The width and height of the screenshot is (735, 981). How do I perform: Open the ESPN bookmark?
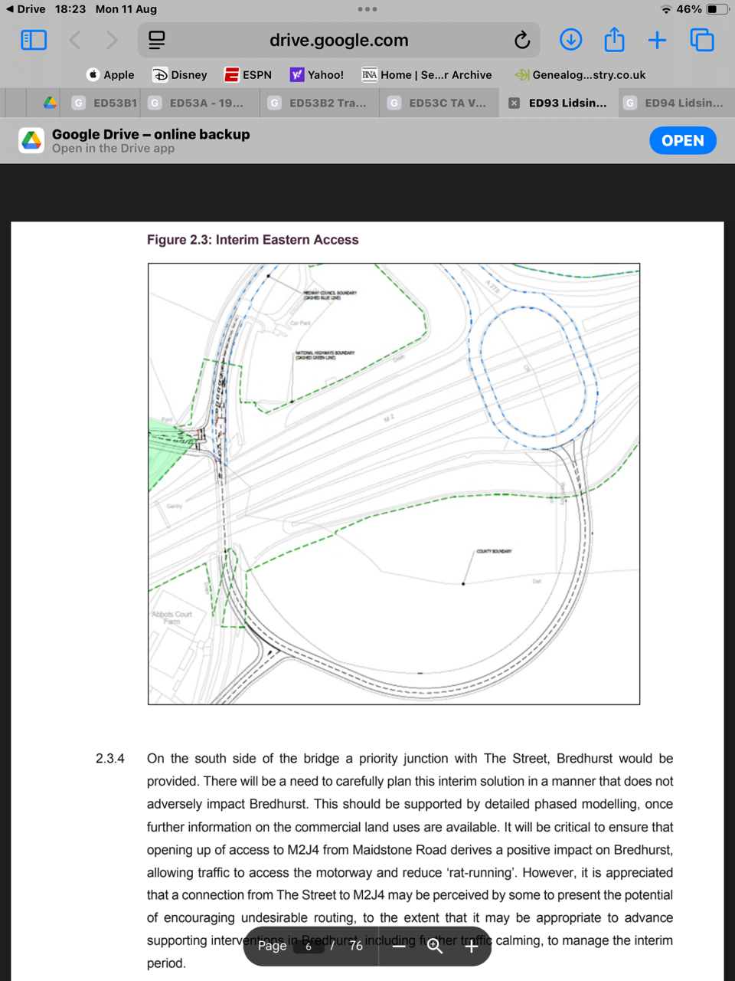click(x=248, y=74)
